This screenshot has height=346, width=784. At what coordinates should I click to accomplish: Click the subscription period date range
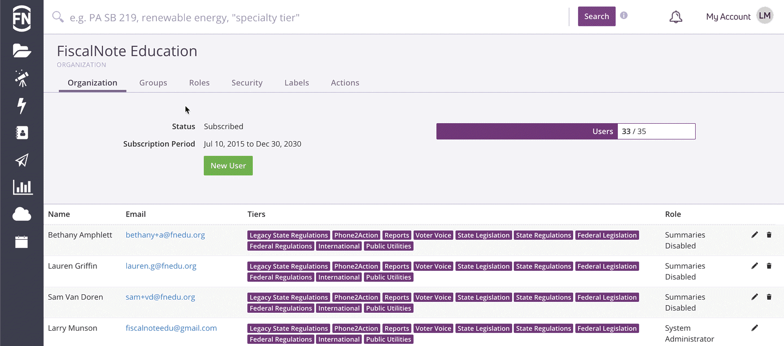252,144
